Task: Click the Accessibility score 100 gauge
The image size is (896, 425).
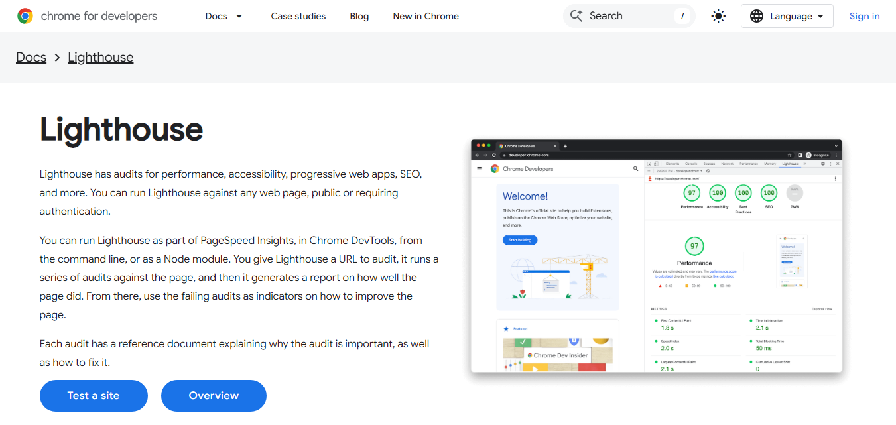Action: [x=718, y=193]
